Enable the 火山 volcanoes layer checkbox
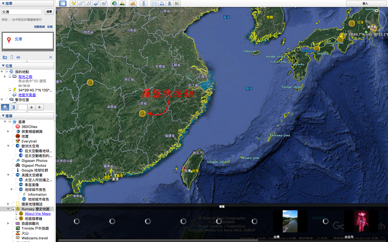388x242 pixels. coord(13,233)
